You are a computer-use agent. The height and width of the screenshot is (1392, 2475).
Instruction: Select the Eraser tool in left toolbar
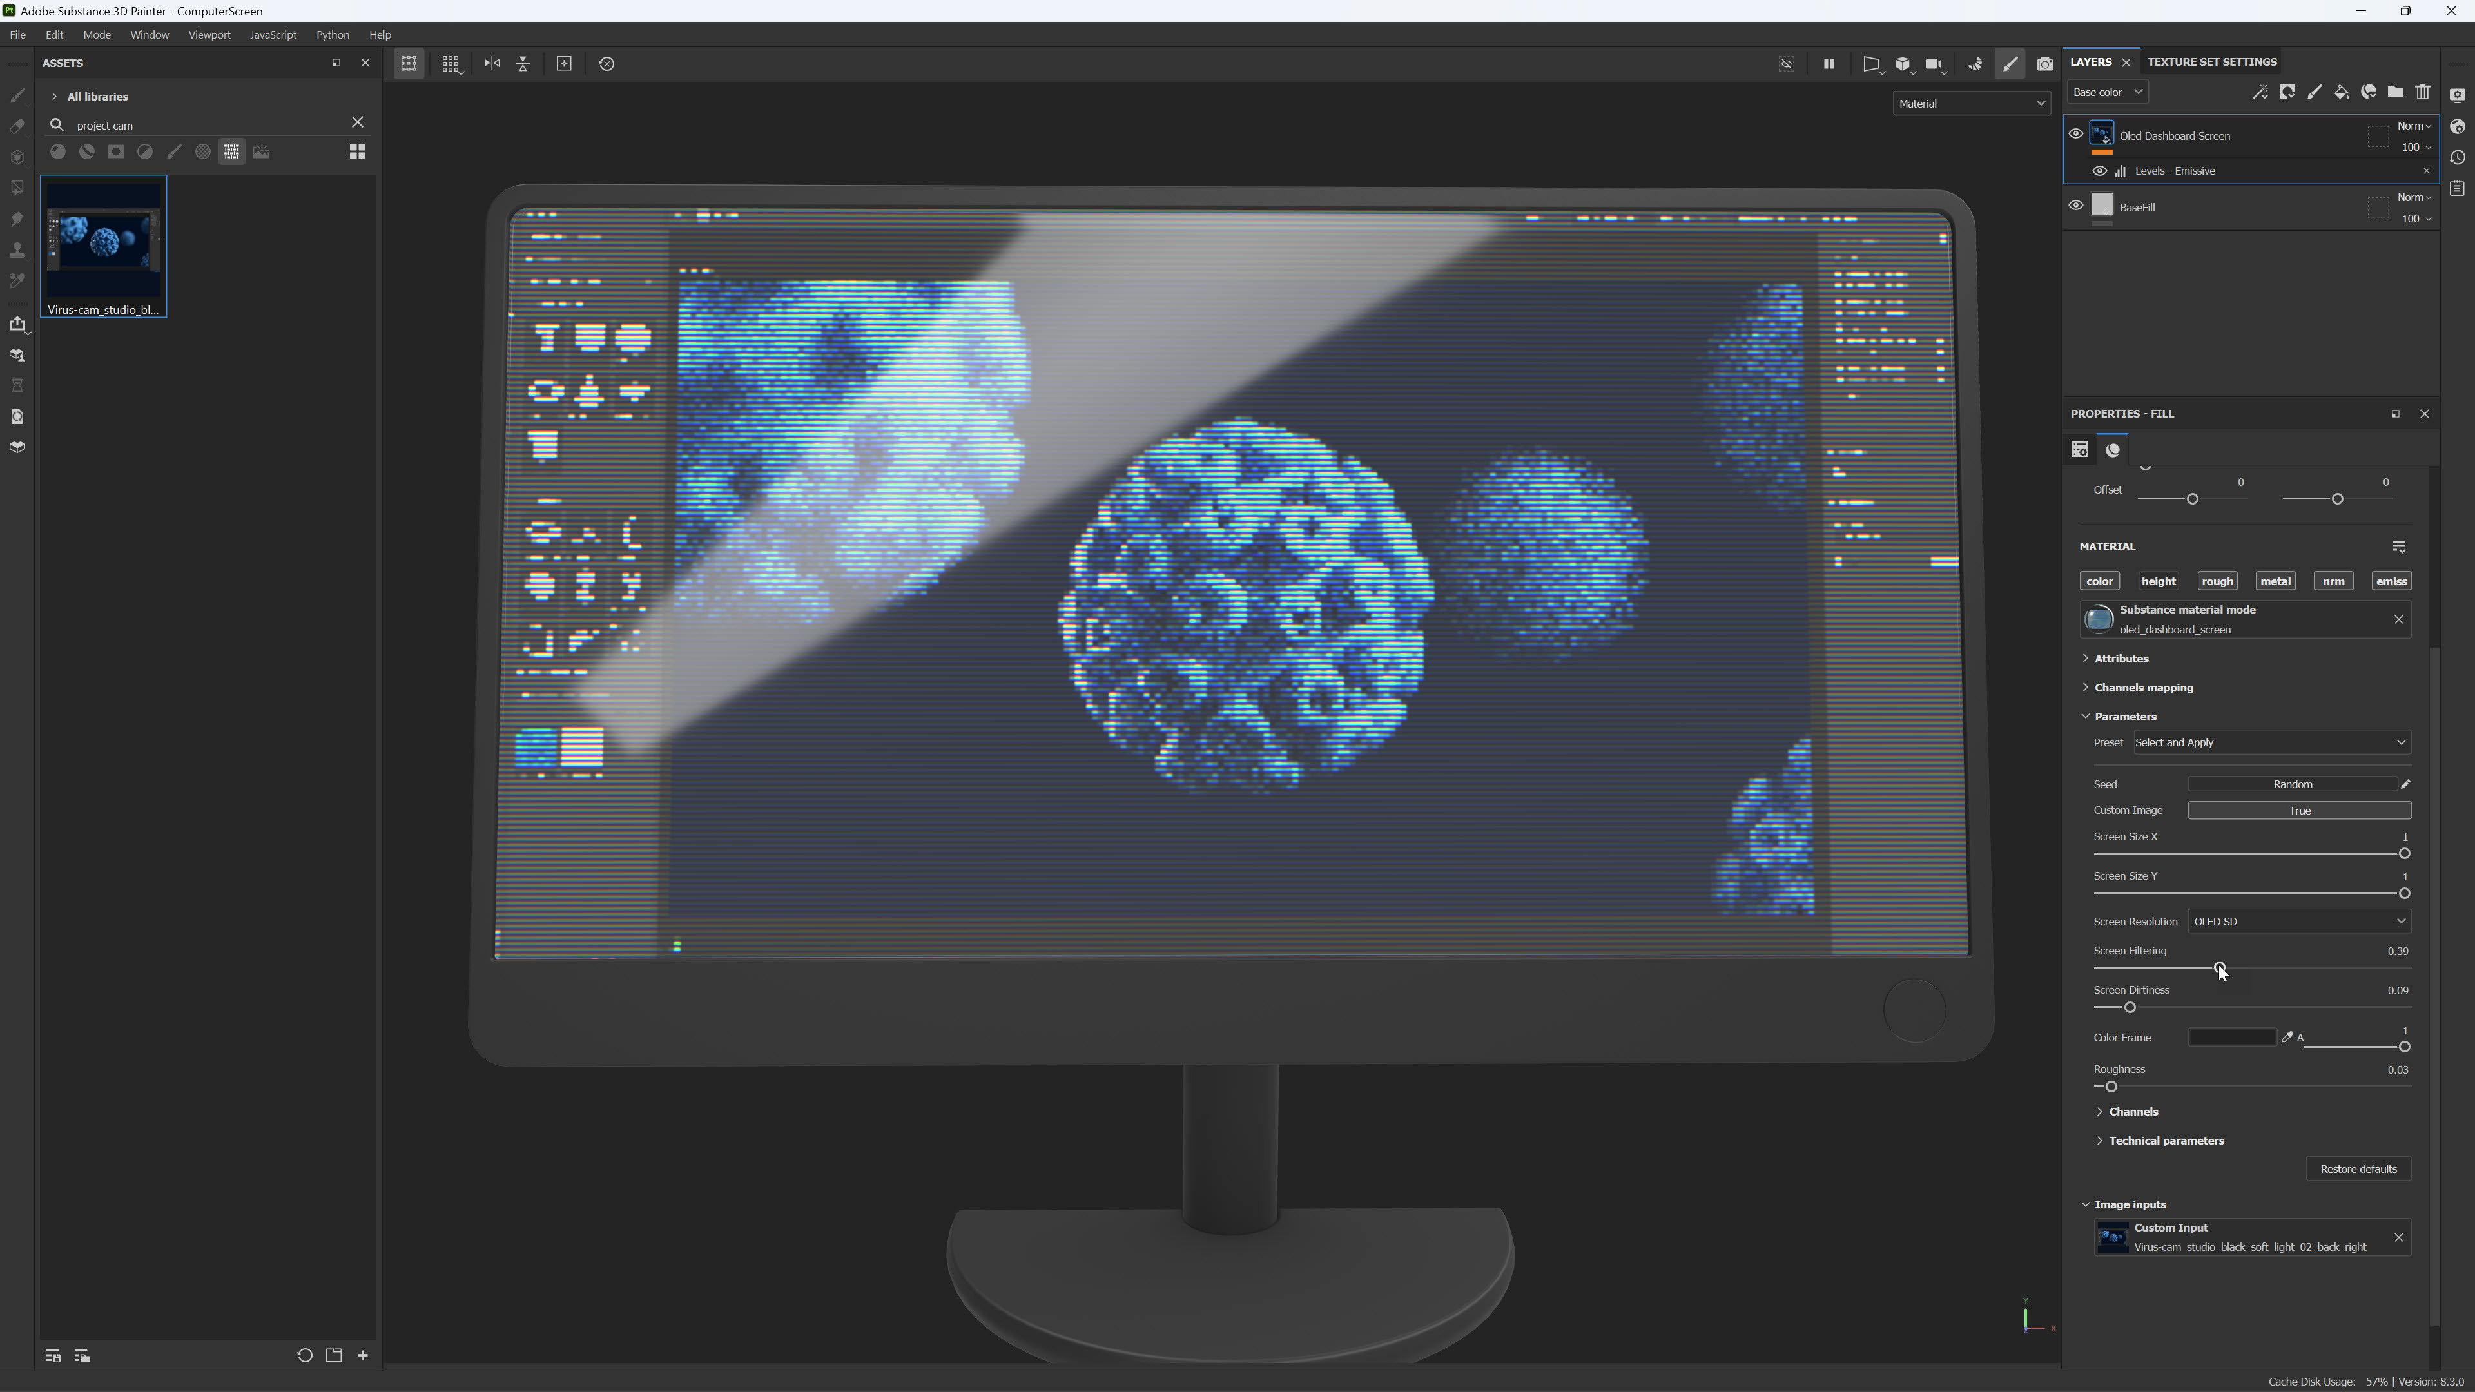[17, 127]
